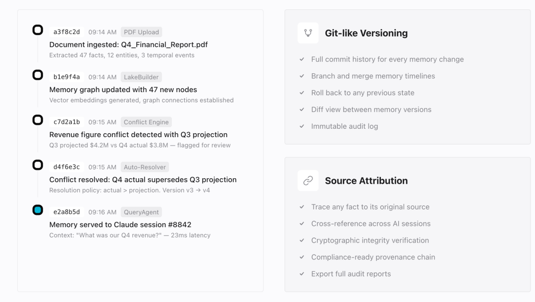Image resolution: width=535 pixels, height=302 pixels.
Task: Open commit hash e2a8b5d
Action: (66, 212)
